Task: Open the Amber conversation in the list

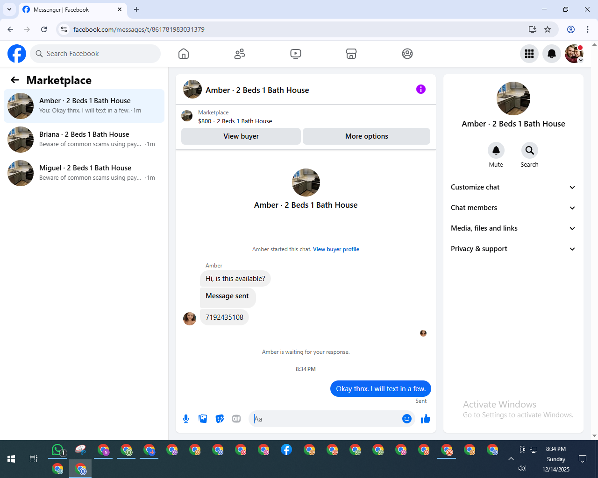Action: (x=84, y=106)
